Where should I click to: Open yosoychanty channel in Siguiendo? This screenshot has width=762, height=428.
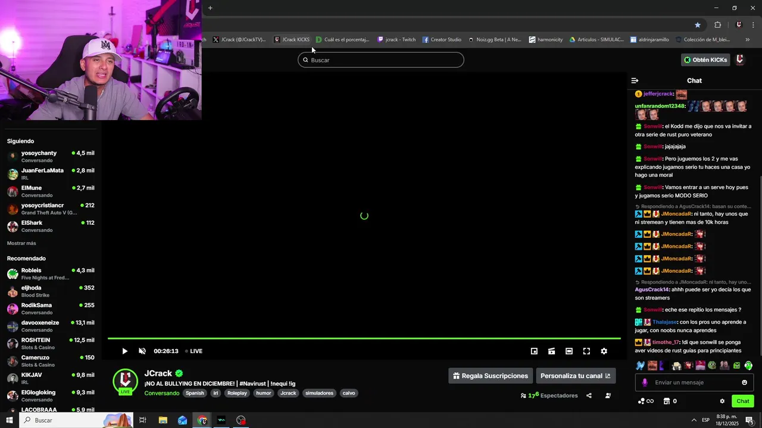pos(51,156)
